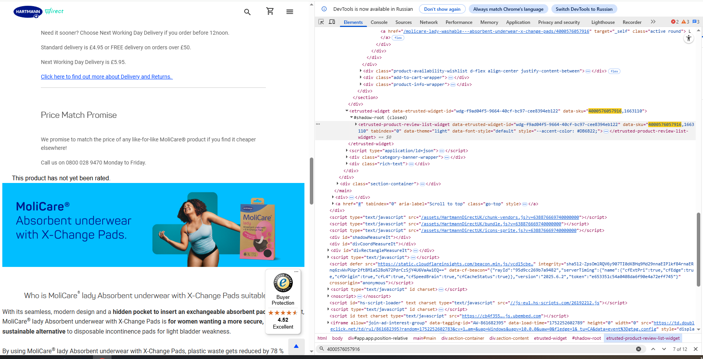Expand the add-to-cart-wrapper div

click(361, 77)
